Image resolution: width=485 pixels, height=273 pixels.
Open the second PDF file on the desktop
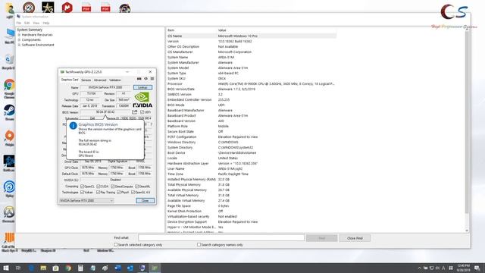(x=105, y=8)
